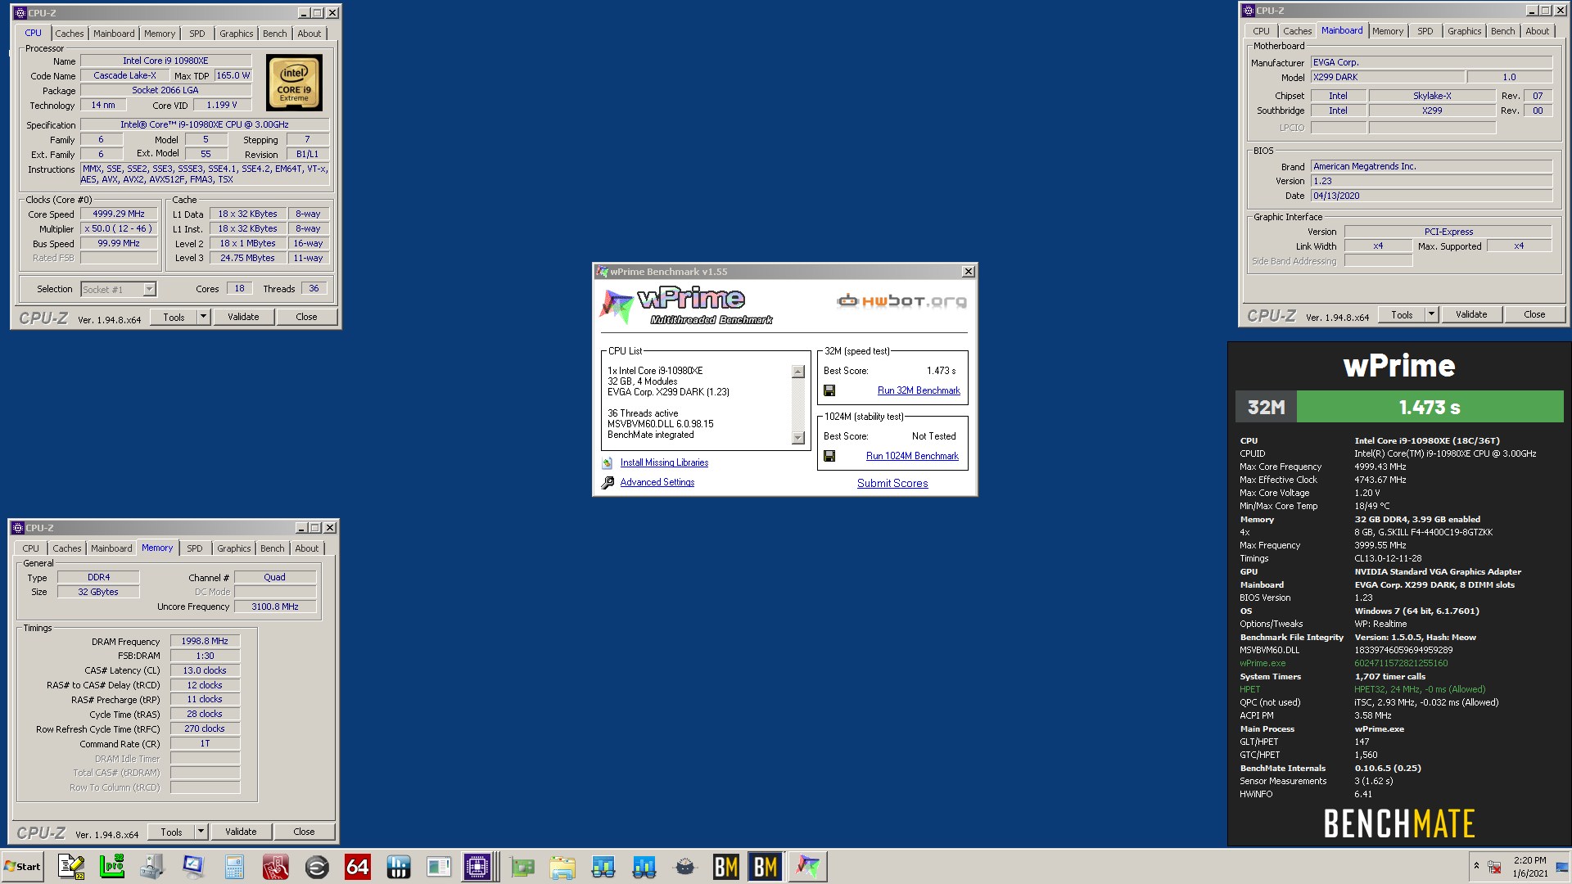
Task: Click the HWBOT.org logo in wPrime
Action: click(x=901, y=301)
